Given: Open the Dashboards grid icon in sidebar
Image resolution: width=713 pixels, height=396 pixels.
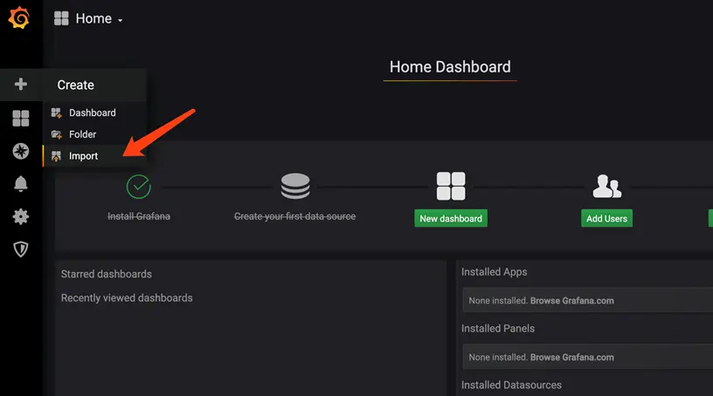Looking at the screenshot, I should 20,119.
